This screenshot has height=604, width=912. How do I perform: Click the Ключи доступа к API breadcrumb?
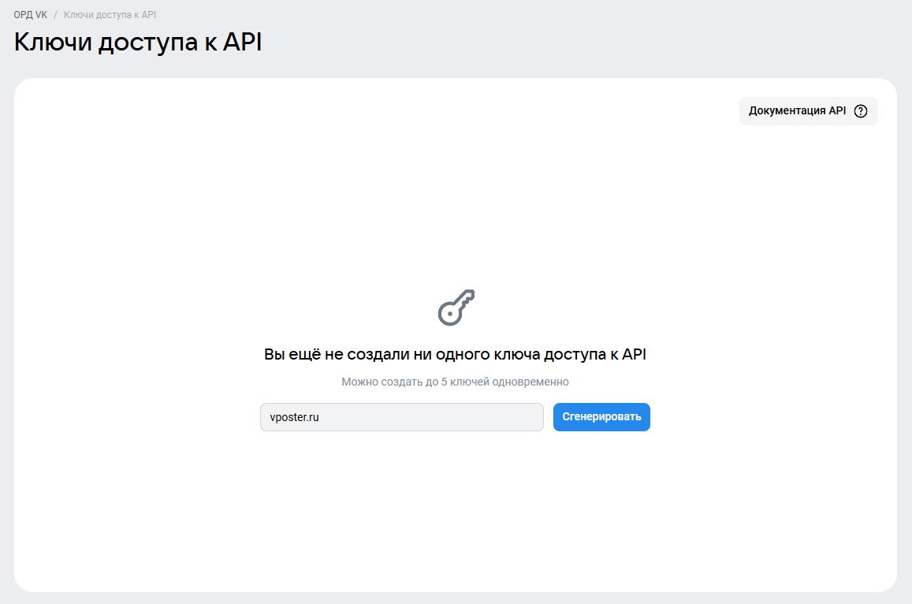pos(110,15)
